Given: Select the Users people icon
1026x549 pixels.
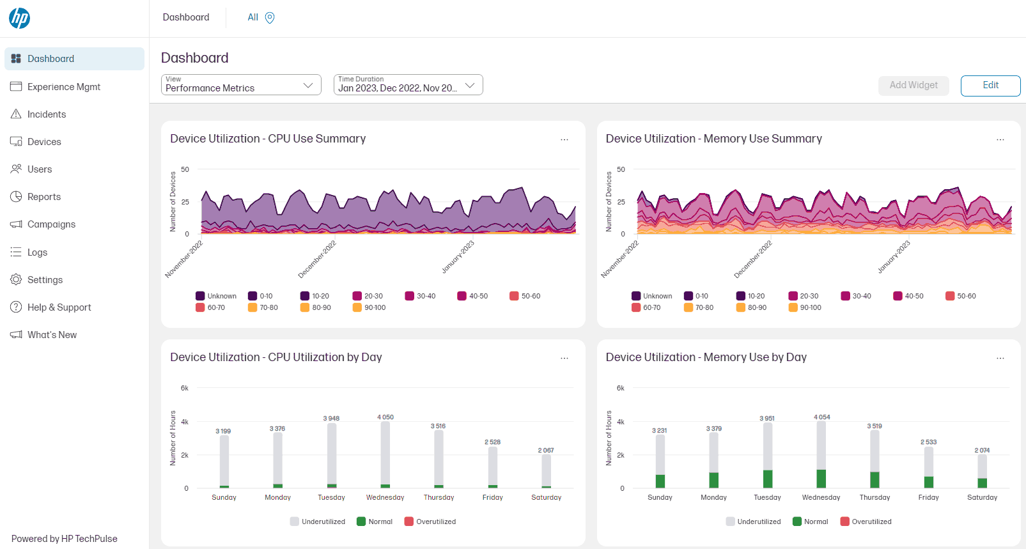Looking at the screenshot, I should (16, 169).
